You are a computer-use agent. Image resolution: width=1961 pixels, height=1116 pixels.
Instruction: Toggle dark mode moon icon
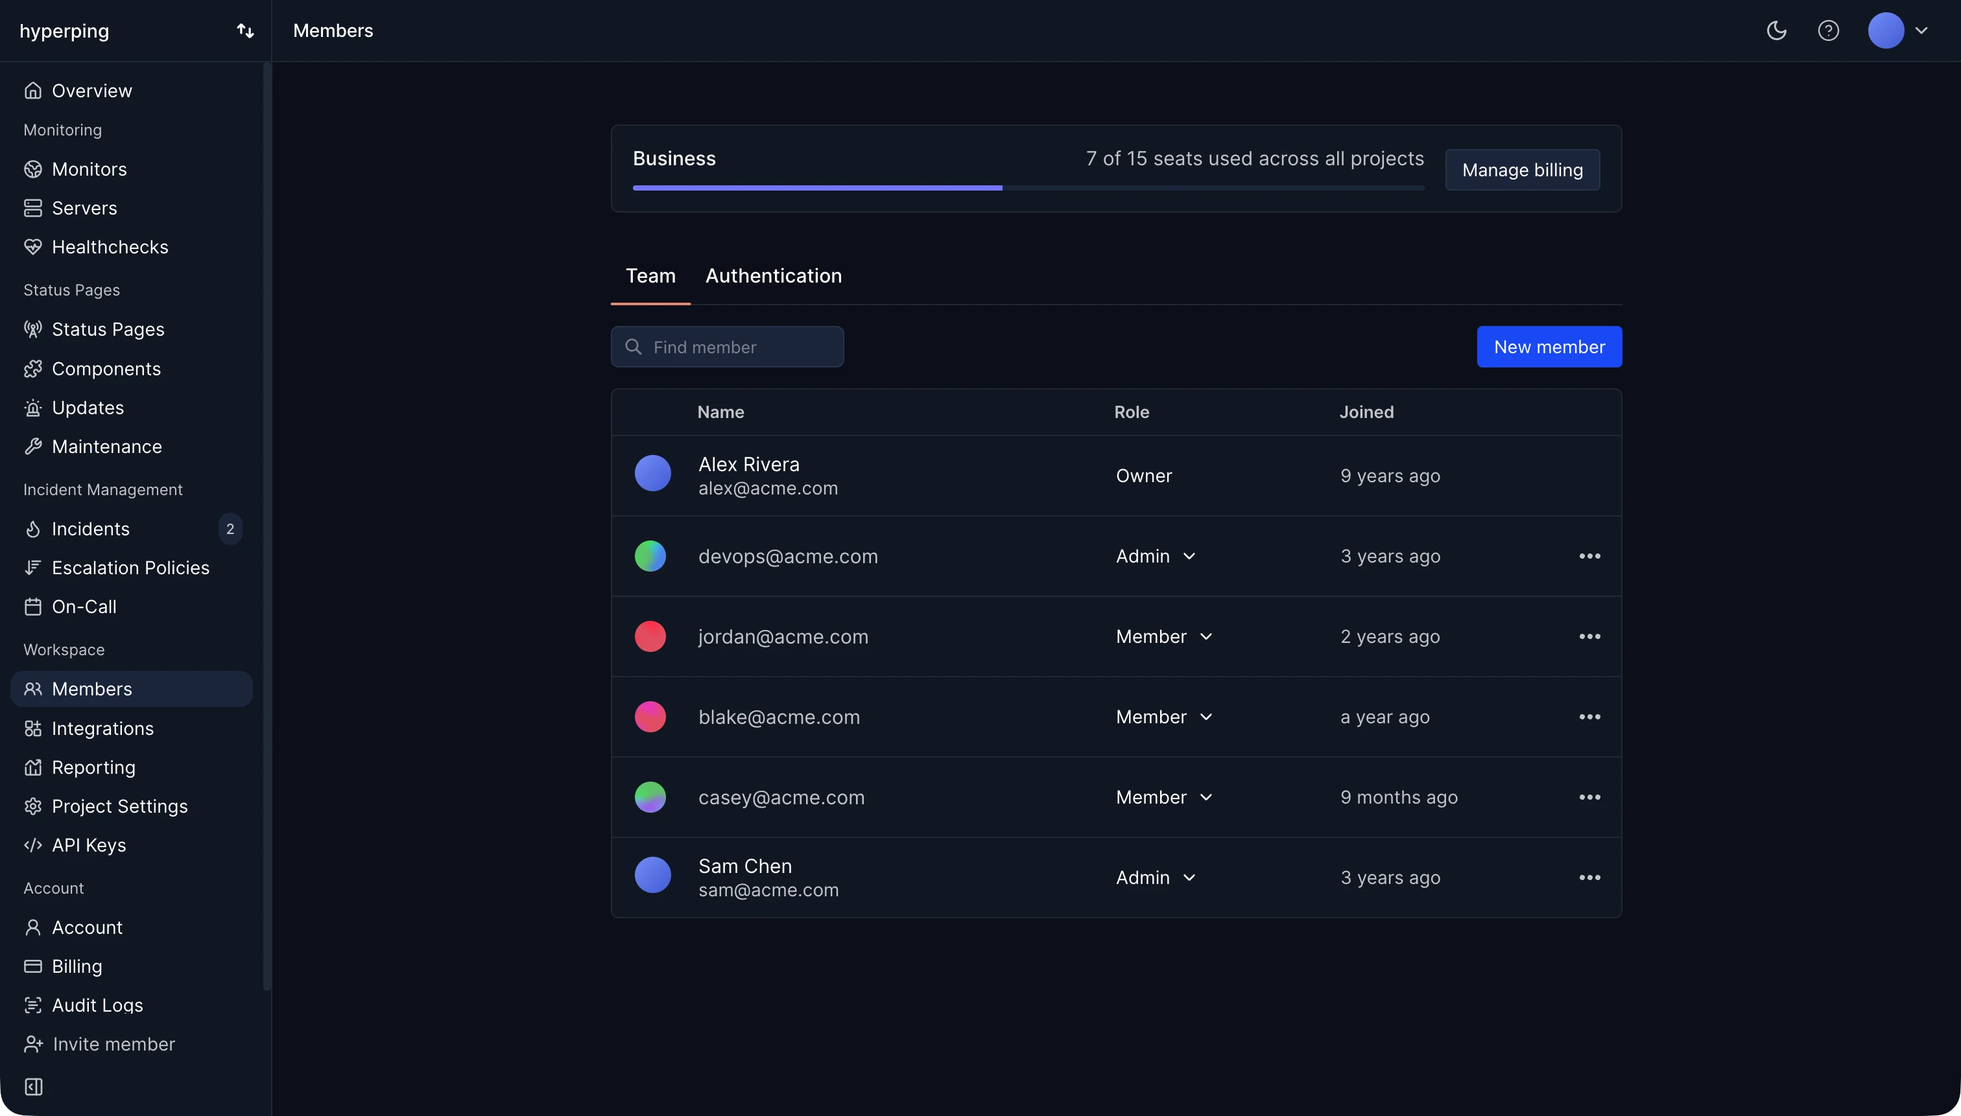click(x=1776, y=30)
